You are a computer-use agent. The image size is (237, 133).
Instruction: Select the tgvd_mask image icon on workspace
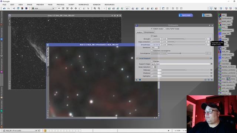(x=186, y=15)
